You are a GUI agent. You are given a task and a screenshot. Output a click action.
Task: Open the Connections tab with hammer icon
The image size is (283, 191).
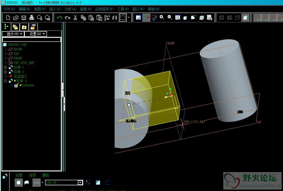tap(33, 27)
